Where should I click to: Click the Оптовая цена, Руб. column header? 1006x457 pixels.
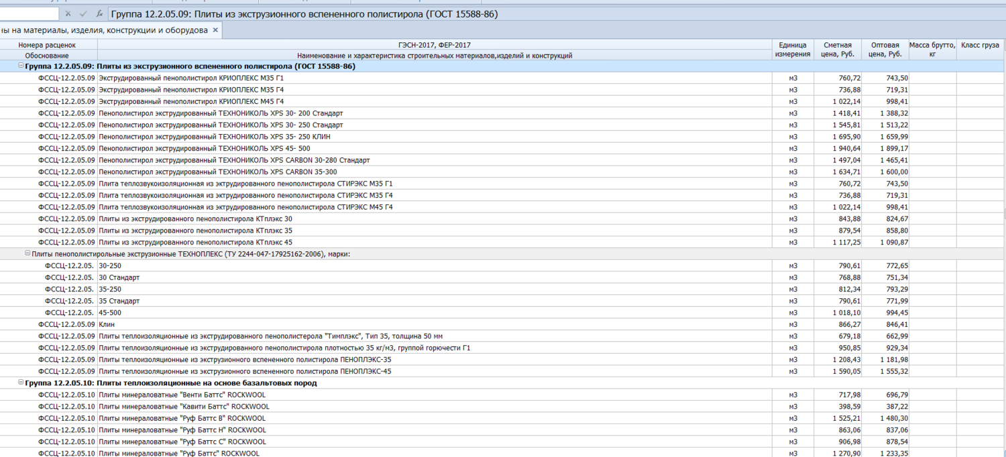tap(885, 50)
